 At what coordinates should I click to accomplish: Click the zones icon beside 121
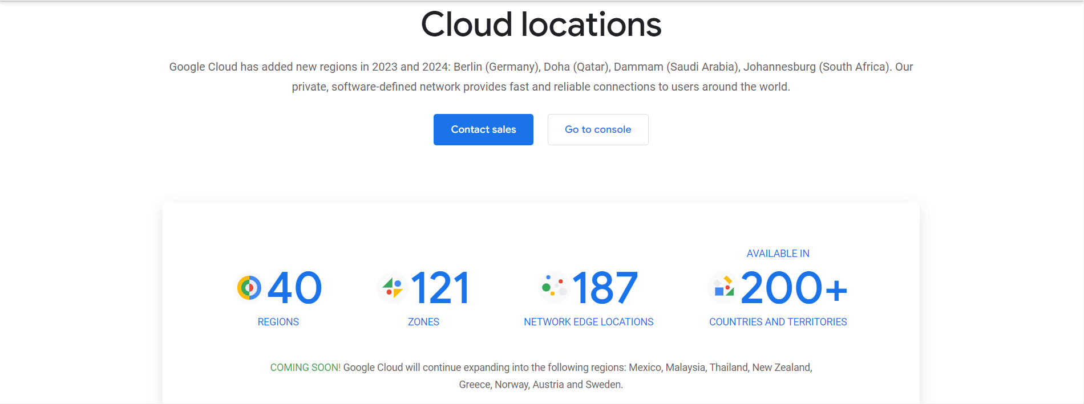pyautogui.click(x=393, y=288)
